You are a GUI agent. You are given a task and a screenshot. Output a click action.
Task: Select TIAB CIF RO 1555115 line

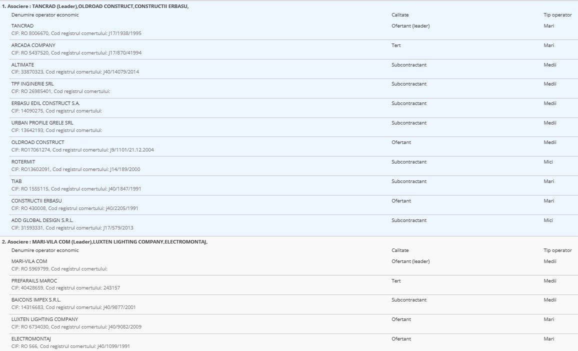click(76, 189)
